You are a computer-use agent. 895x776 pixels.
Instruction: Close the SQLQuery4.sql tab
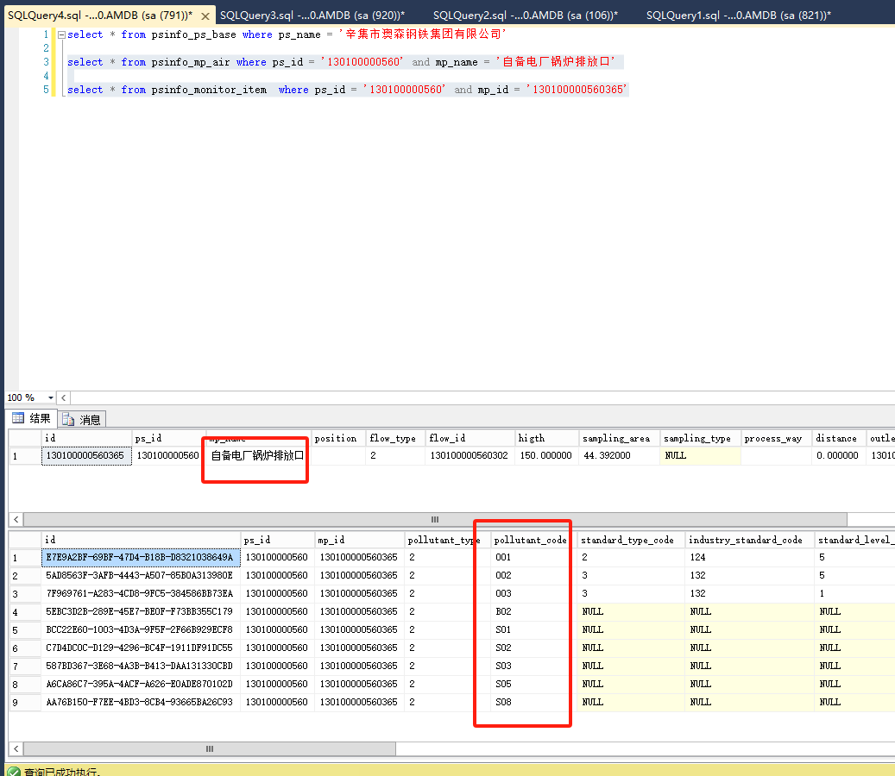tap(205, 16)
